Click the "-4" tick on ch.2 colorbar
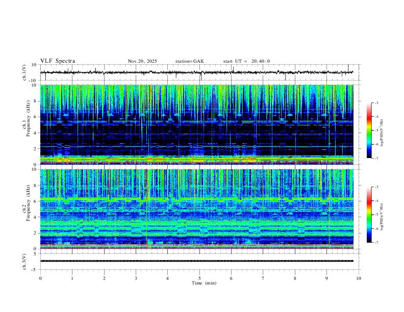 376,200
